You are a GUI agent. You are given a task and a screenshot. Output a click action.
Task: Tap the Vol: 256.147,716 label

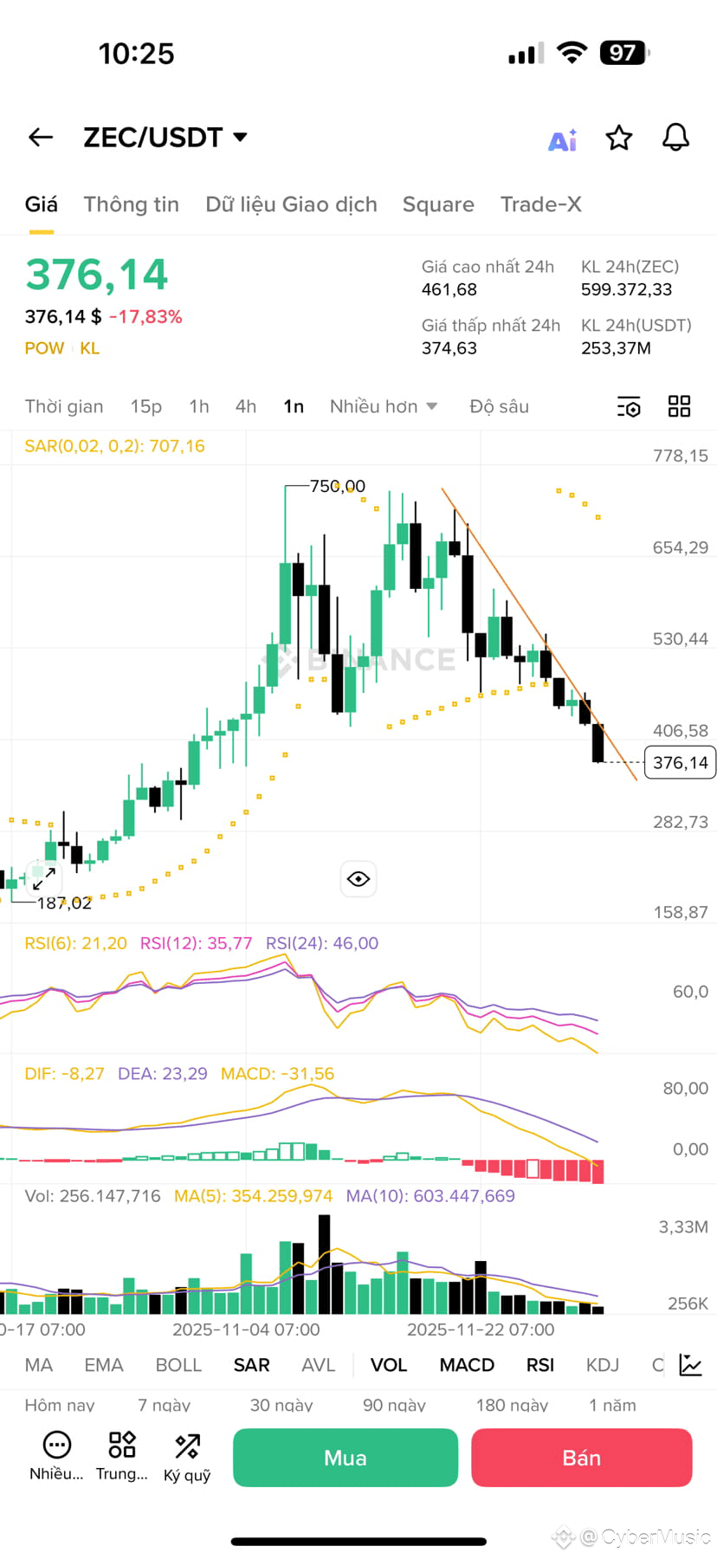click(x=93, y=1196)
